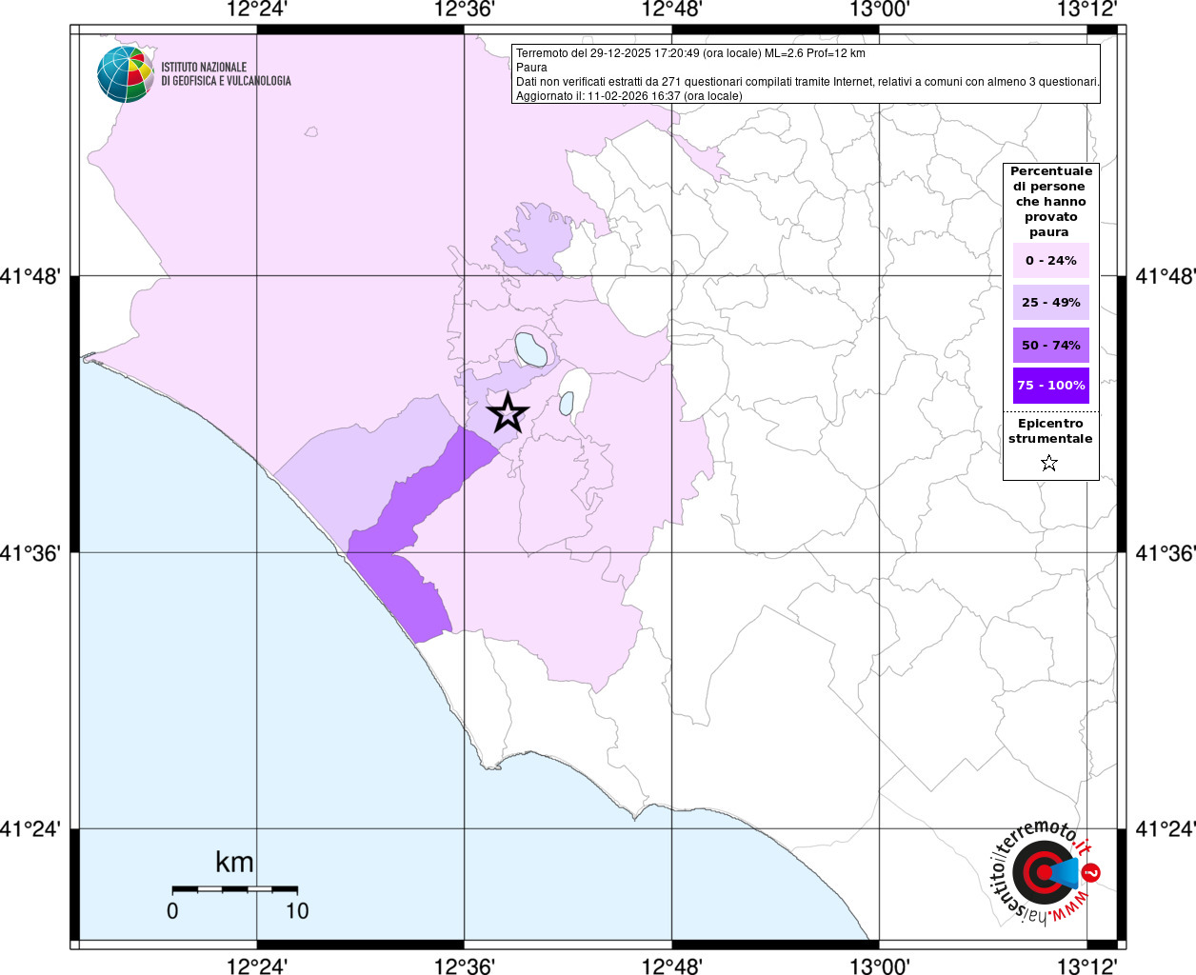Click the right axis label 41°36'

click(1166, 552)
